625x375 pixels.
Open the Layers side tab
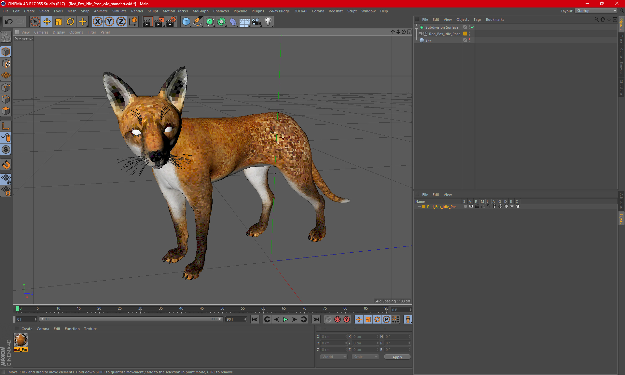(x=621, y=218)
